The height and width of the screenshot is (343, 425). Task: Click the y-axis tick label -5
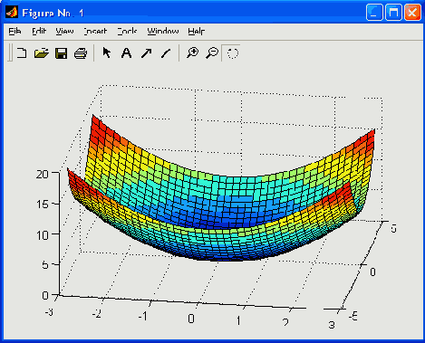point(353,317)
